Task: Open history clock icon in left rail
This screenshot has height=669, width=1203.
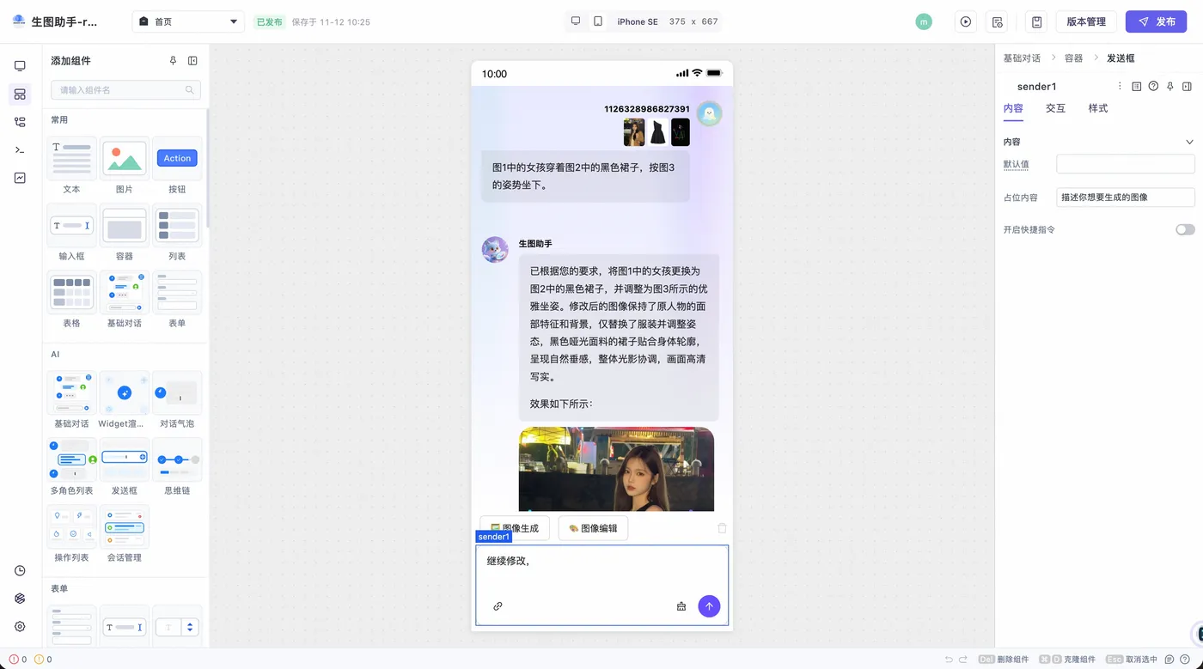Action: click(x=20, y=571)
